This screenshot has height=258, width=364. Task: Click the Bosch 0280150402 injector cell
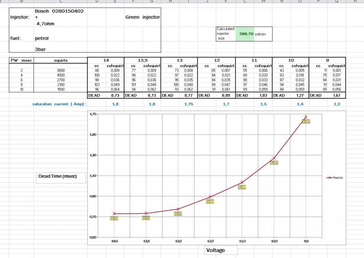(59, 11)
